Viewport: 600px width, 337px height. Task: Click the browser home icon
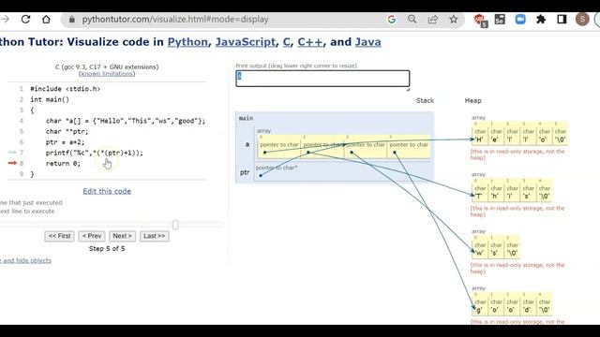pos(46,19)
